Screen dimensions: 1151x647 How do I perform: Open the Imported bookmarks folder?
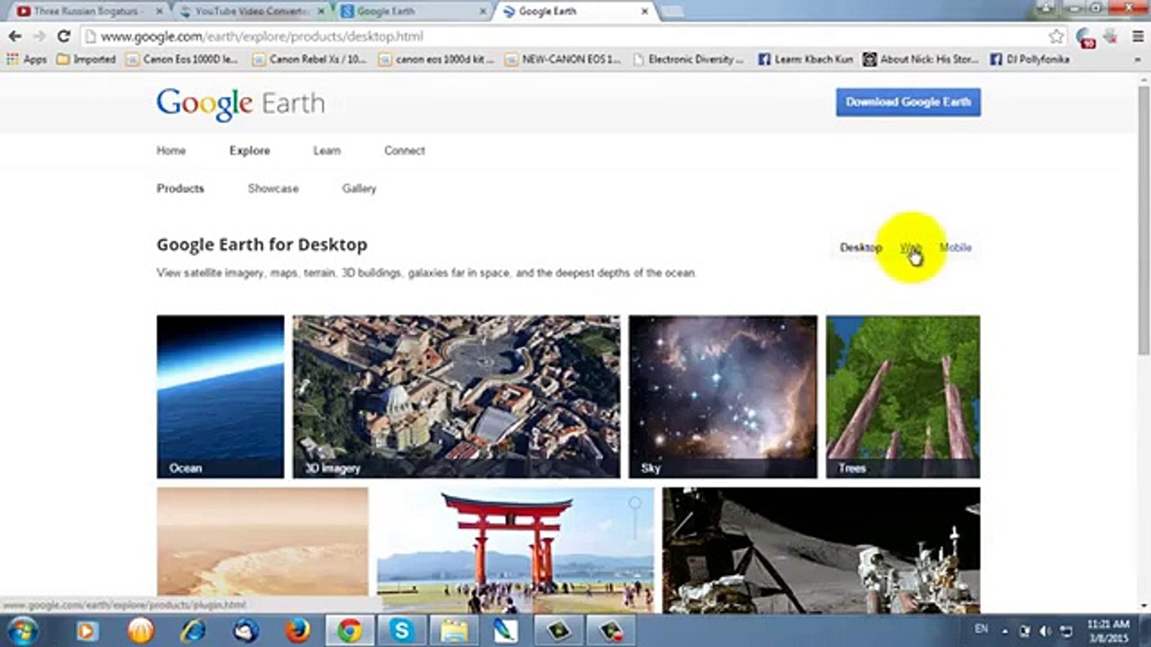tap(86, 59)
